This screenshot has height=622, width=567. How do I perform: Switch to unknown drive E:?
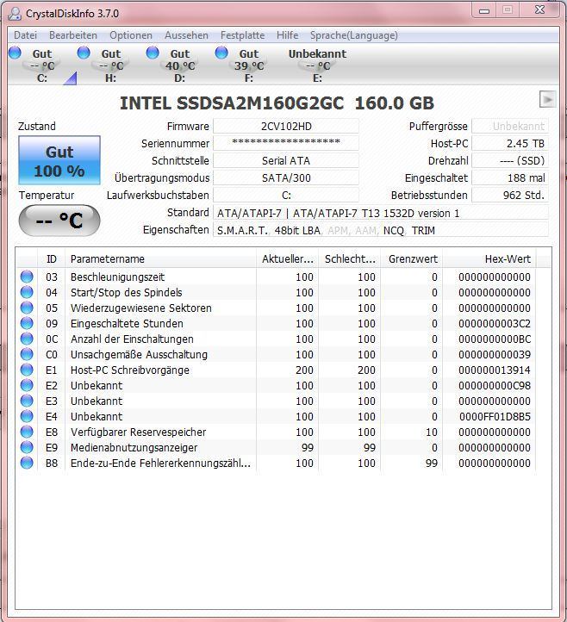coord(317,65)
